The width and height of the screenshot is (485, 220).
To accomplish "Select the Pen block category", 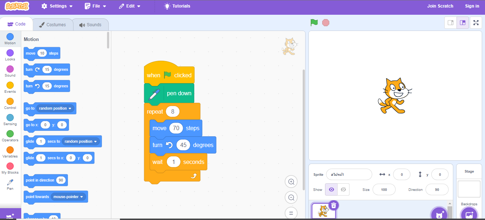I will (10, 184).
